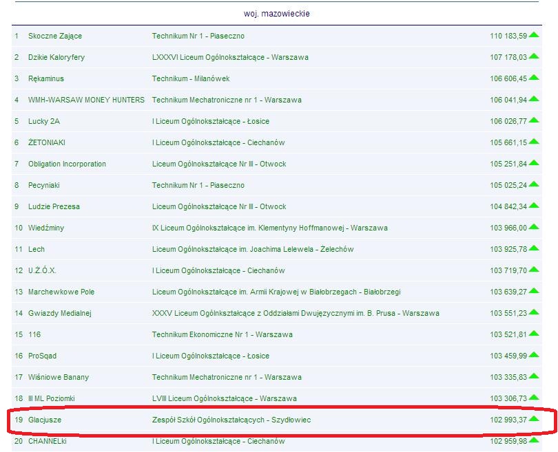Click the green trend arrow in the Rękaminus row
This screenshot has width=558, height=452.
534,78
